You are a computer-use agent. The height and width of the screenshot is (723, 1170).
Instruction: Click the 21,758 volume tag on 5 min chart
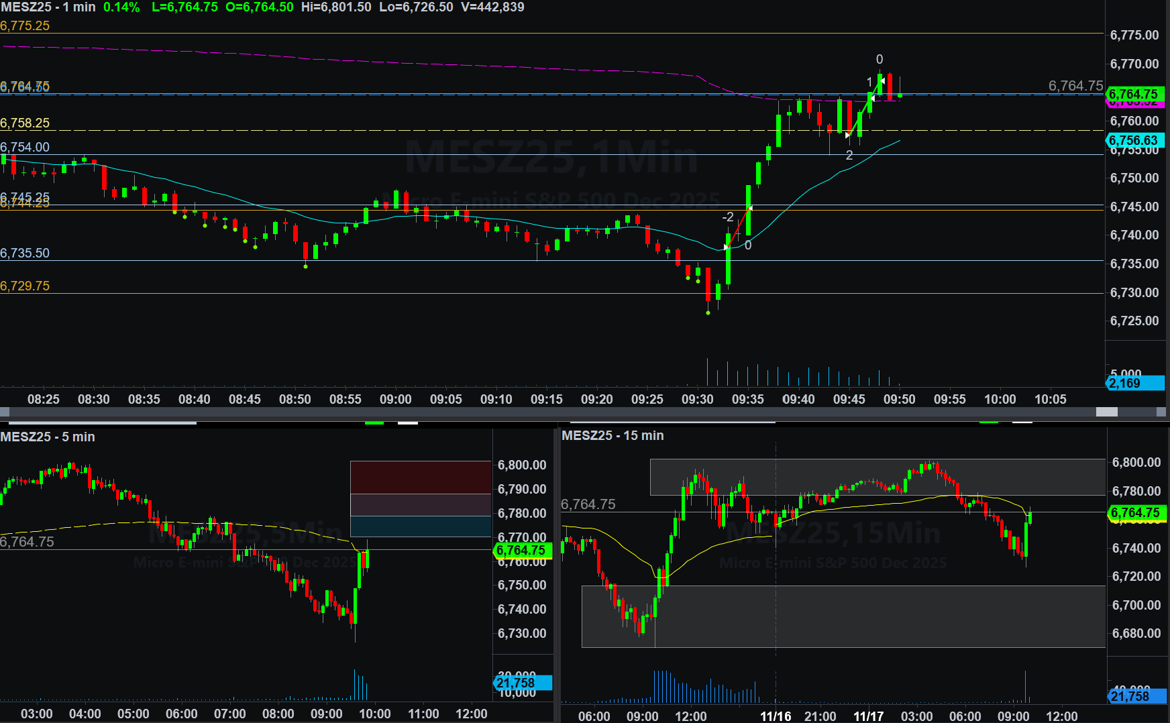point(523,683)
